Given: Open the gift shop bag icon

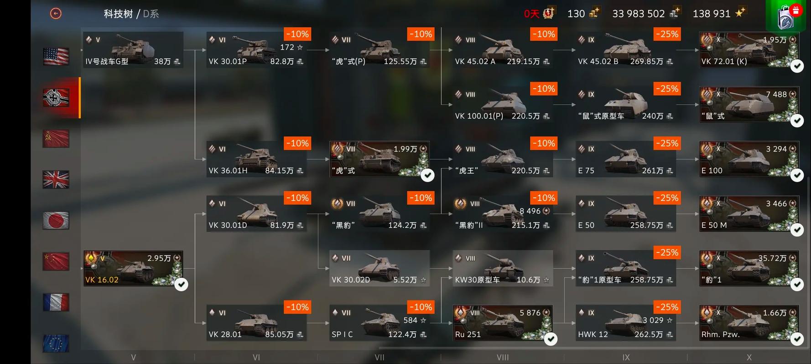Looking at the screenshot, I should pos(788,15).
